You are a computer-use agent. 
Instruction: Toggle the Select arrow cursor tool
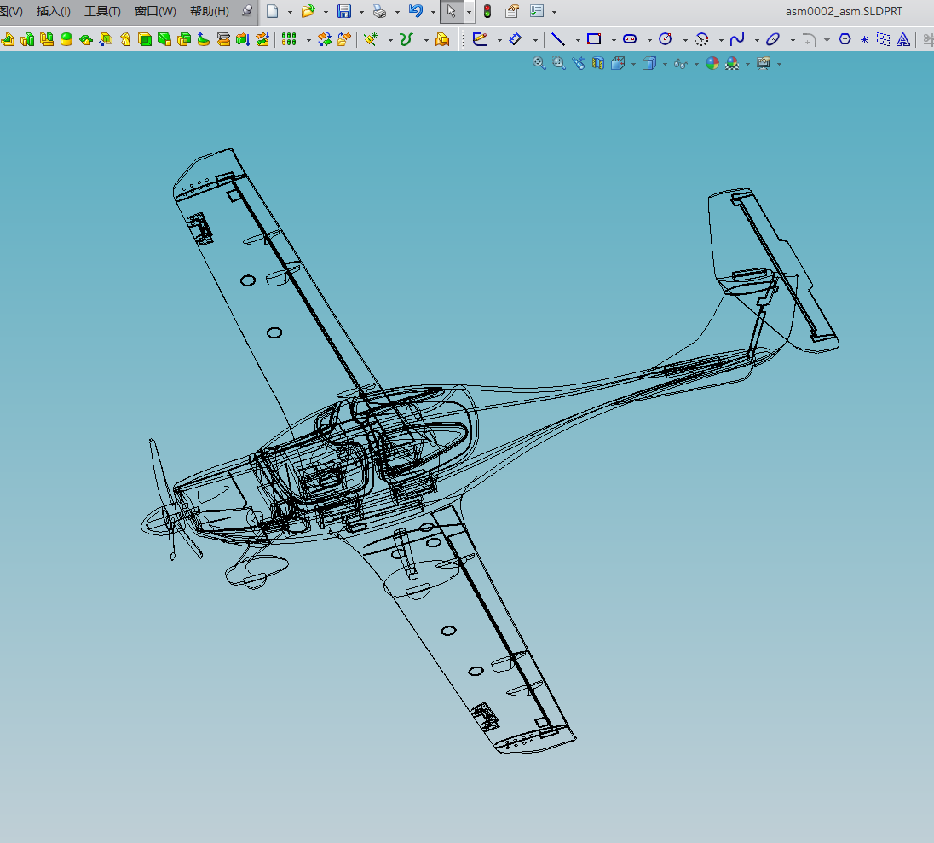pos(452,11)
